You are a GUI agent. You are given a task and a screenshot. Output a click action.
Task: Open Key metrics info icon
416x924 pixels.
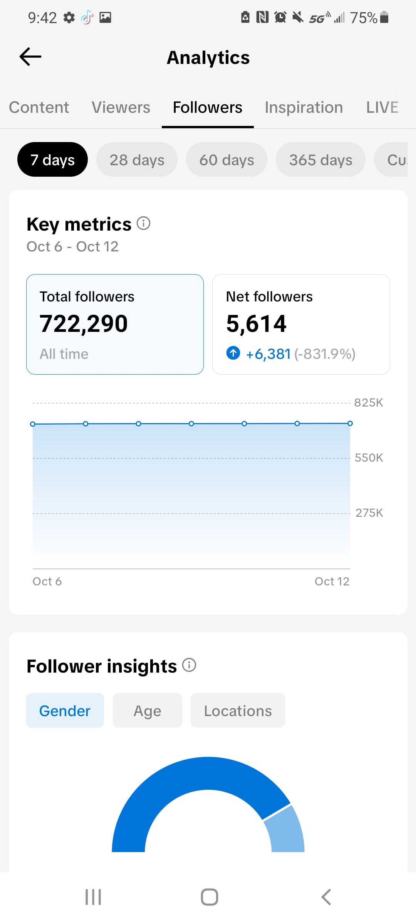pos(143,223)
